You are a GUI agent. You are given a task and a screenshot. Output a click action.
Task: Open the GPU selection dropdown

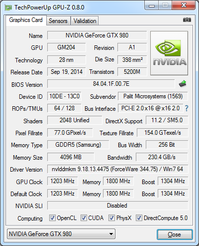pyautogui.click(x=61, y=234)
